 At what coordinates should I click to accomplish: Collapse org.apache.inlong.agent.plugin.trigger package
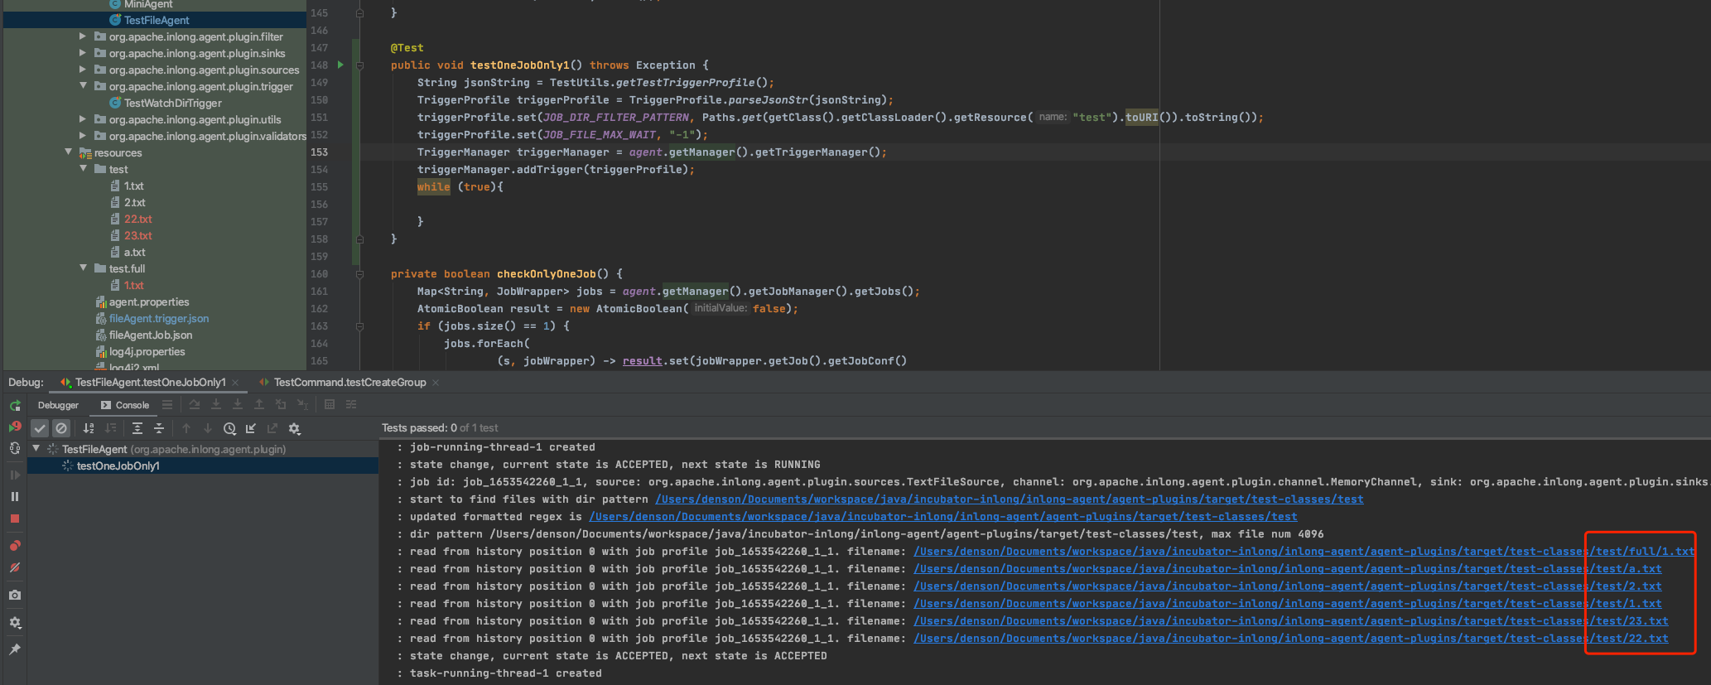point(83,85)
